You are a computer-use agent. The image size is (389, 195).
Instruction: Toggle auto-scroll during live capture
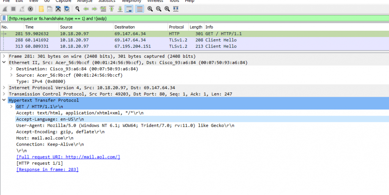129,9
